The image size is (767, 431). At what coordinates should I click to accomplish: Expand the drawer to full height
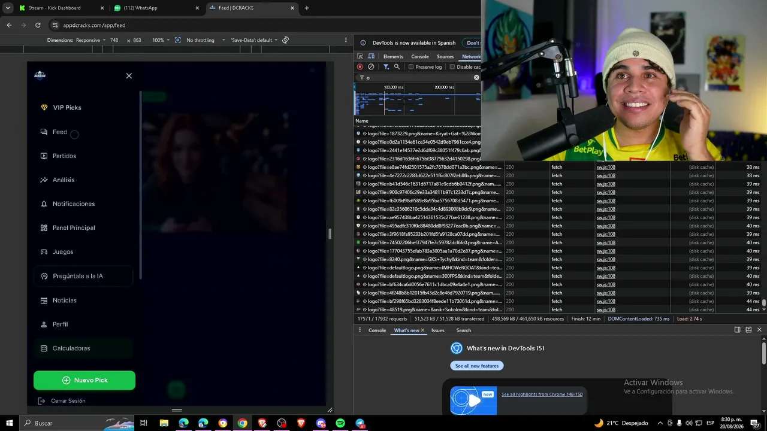coord(748,330)
